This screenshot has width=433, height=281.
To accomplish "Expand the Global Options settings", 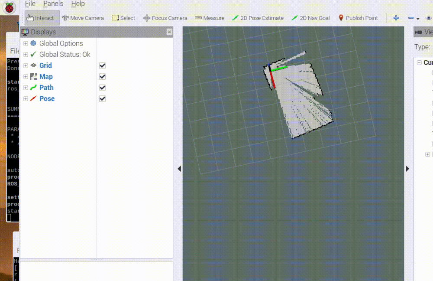I will [x=26, y=43].
